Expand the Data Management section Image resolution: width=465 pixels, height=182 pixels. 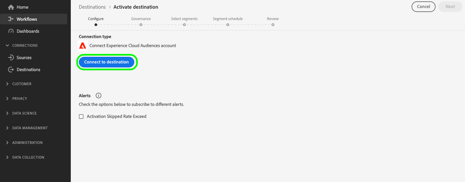point(7,128)
